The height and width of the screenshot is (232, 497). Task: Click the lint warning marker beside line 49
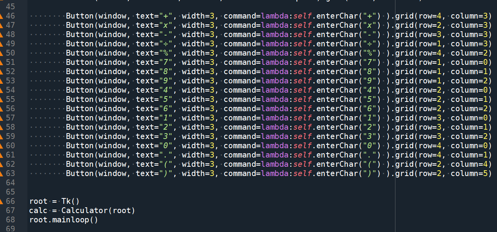[x=2, y=44]
